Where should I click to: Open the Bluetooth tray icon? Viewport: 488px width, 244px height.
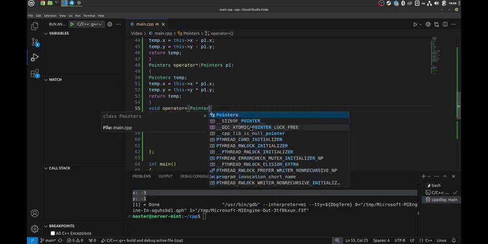[x=403, y=3]
